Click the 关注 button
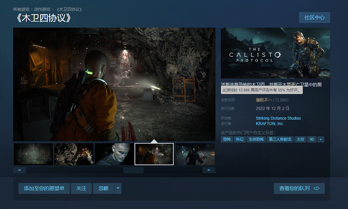The width and height of the screenshot is (348, 209). tap(81, 188)
